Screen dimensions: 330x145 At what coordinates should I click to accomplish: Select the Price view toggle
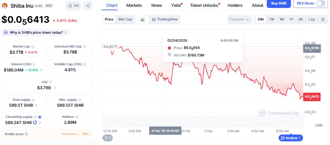click(109, 19)
